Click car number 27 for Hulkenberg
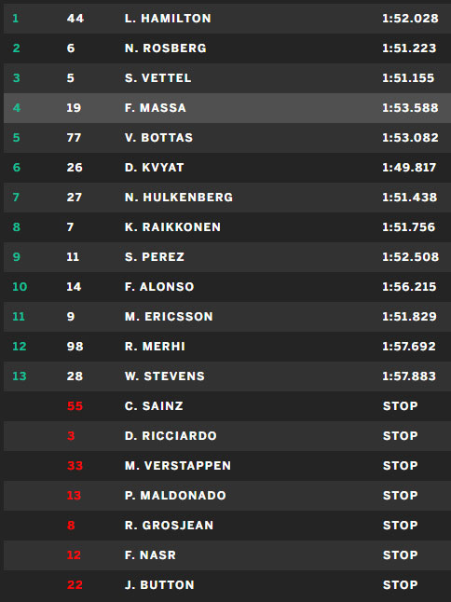 74,198
